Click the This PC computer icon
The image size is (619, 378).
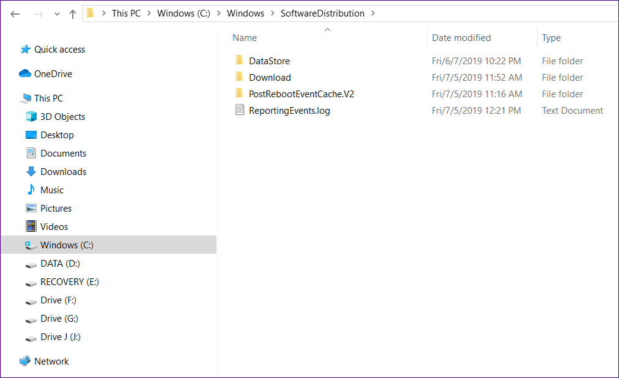point(26,98)
